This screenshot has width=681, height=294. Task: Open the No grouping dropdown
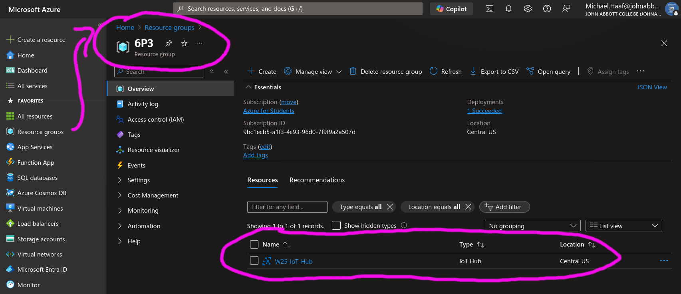[x=532, y=226]
